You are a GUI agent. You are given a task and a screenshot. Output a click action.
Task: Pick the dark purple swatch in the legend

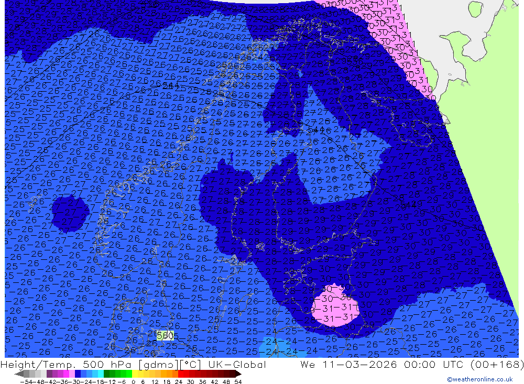point(49,374)
